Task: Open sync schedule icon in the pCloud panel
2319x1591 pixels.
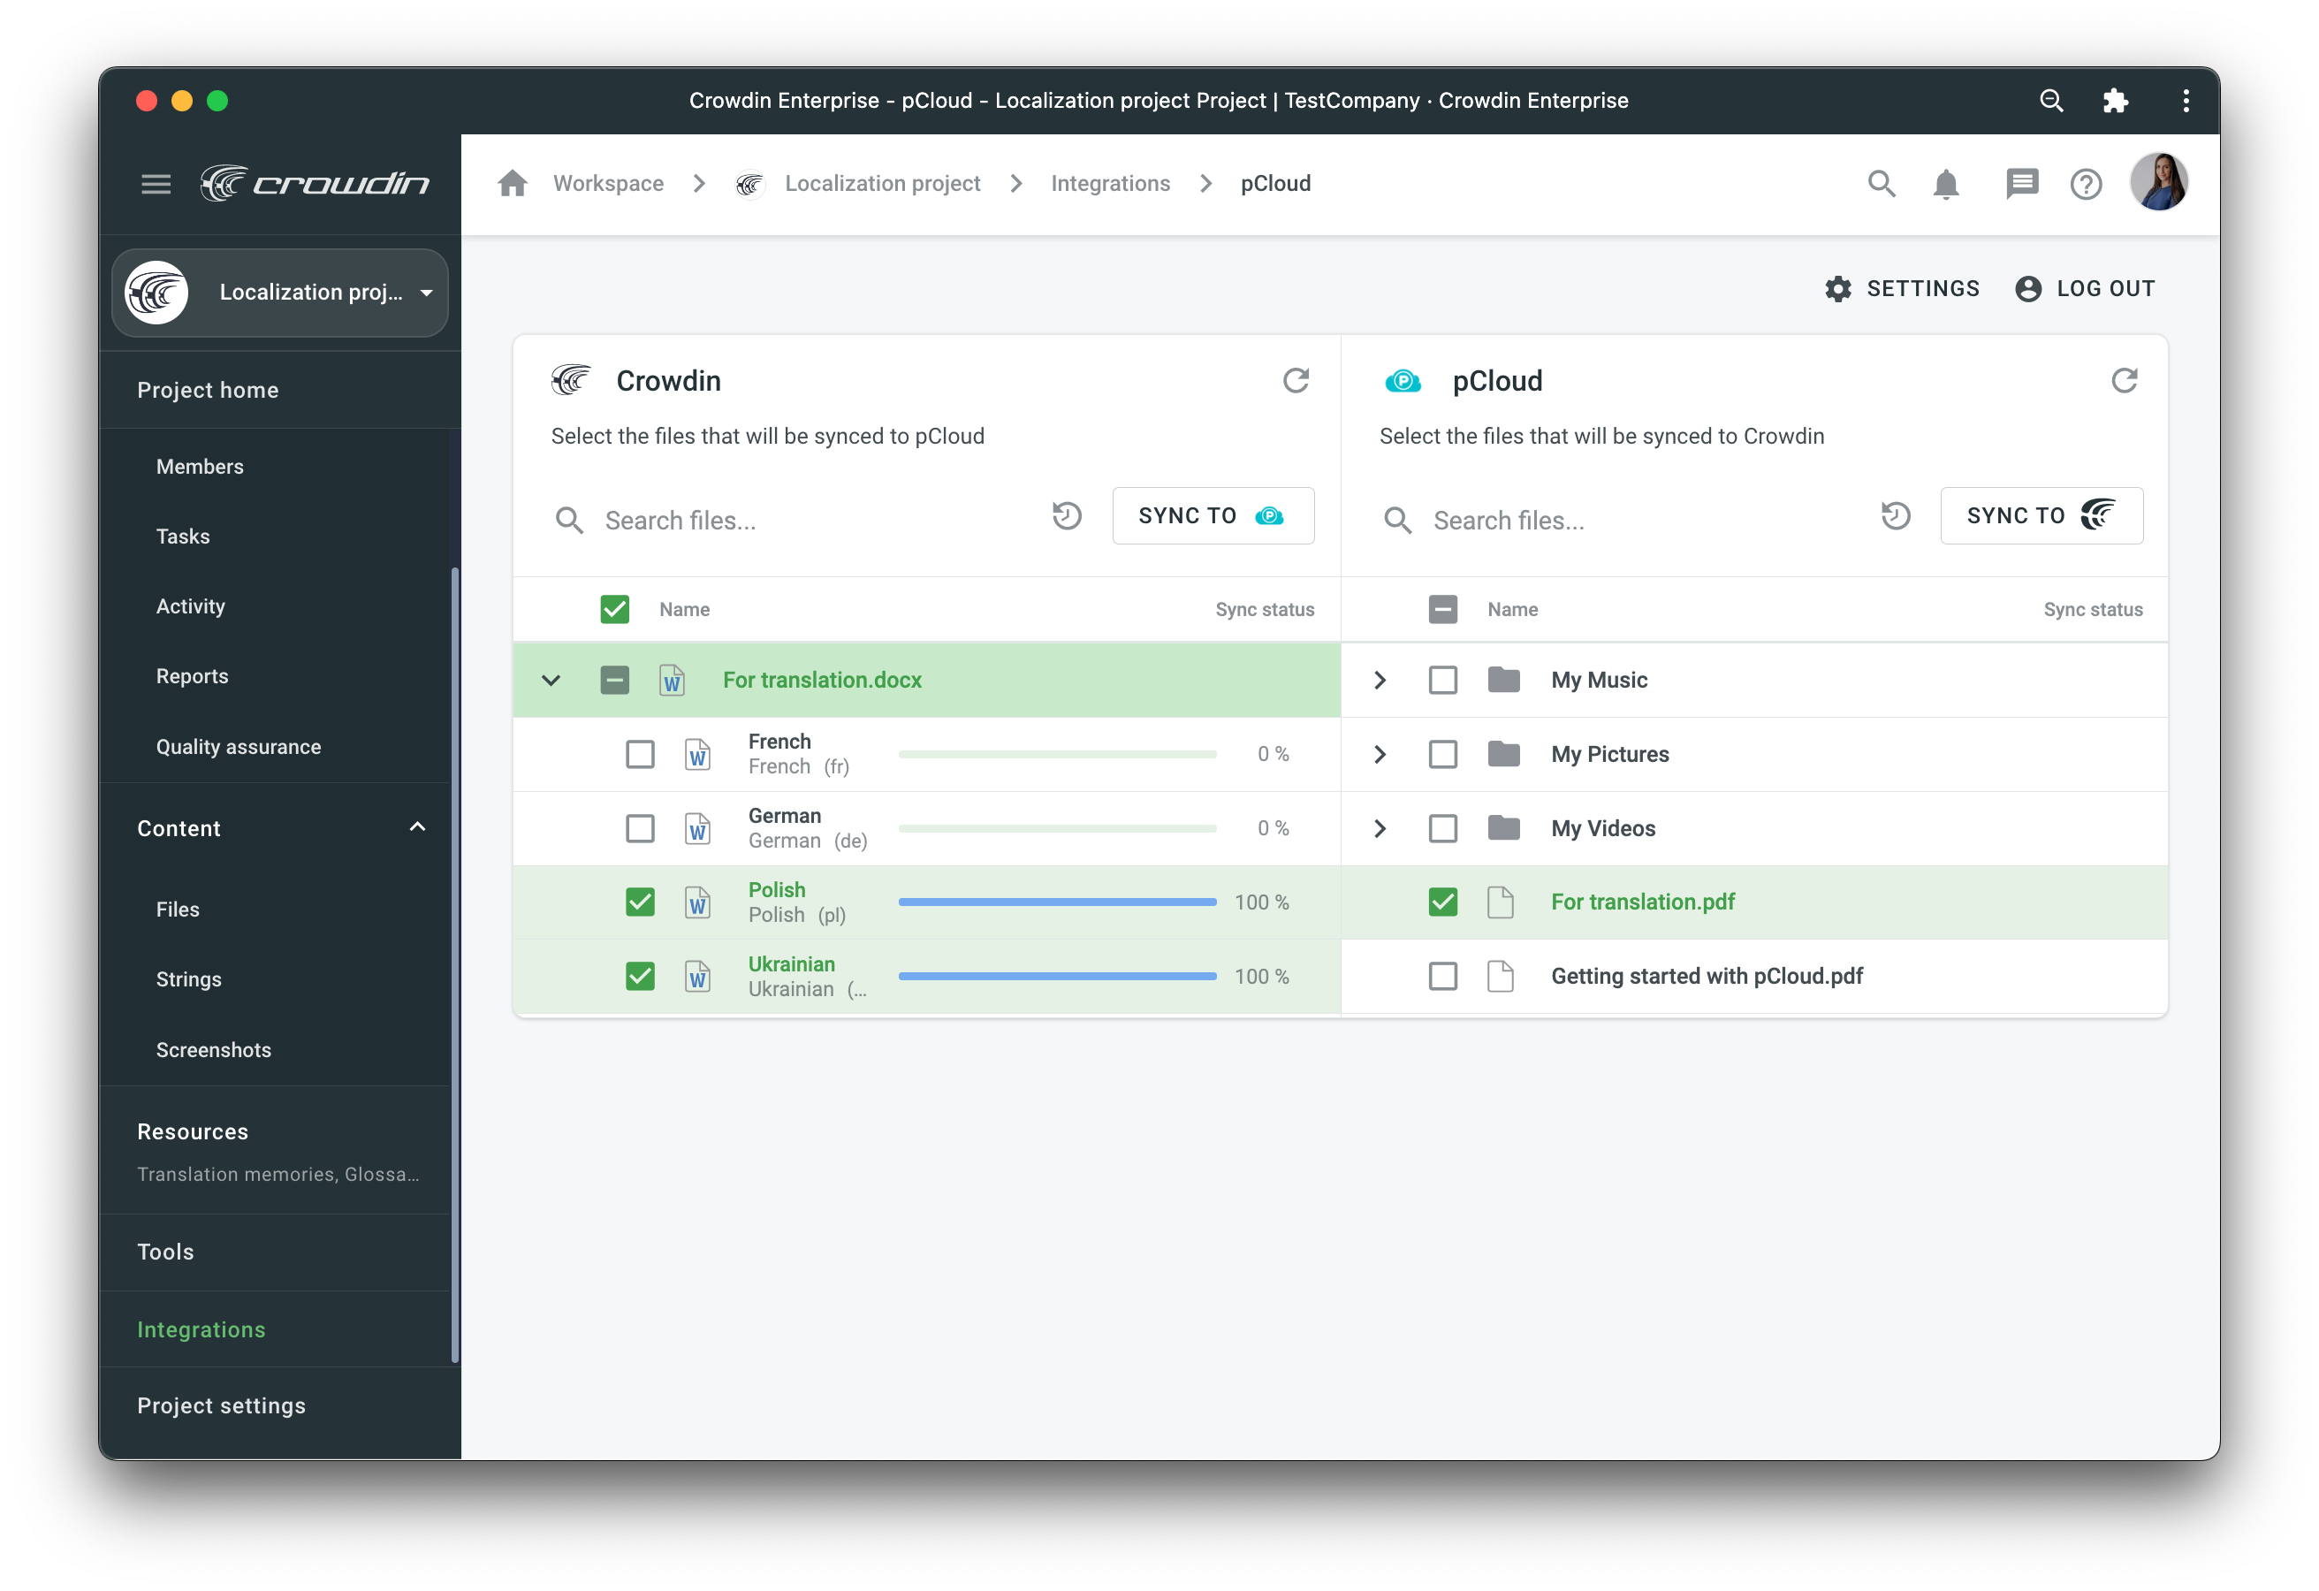Action: (x=1895, y=516)
